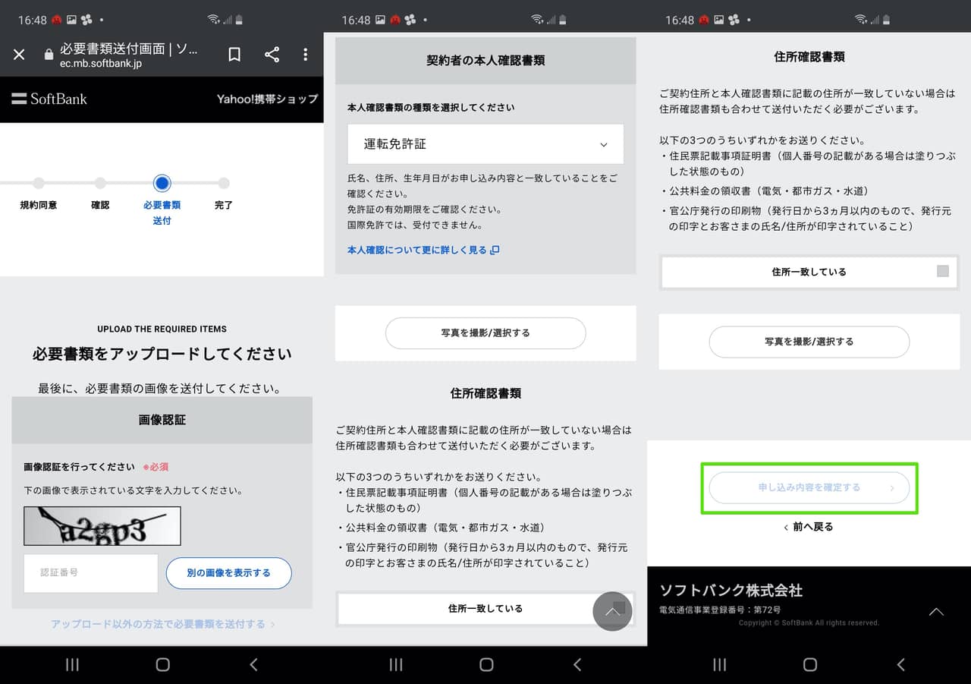Tap 写真を撮影/選択する under 契約者の本人確認書類

point(485,333)
